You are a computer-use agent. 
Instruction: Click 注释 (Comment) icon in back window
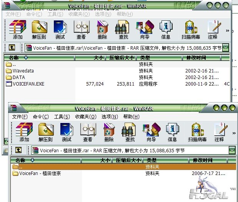[214, 26]
